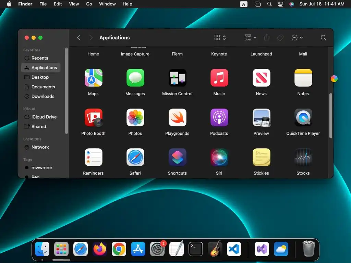Viewport: 351px width, 263px height.
Task: Open Documents in the sidebar
Action: tap(41, 87)
